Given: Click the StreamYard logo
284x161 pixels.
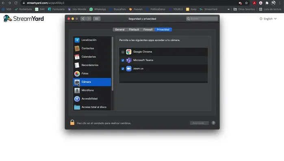Looking at the screenshot, I should 24,18.
